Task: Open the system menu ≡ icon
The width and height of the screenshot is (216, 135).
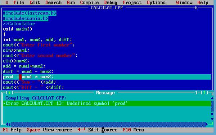Action: click(7, 3)
